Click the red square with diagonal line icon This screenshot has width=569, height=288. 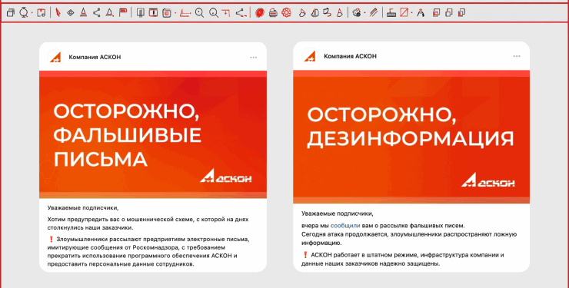coord(404,13)
